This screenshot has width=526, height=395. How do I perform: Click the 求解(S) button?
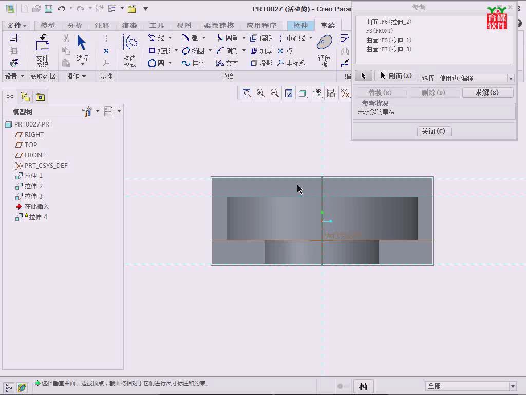pyautogui.click(x=488, y=93)
